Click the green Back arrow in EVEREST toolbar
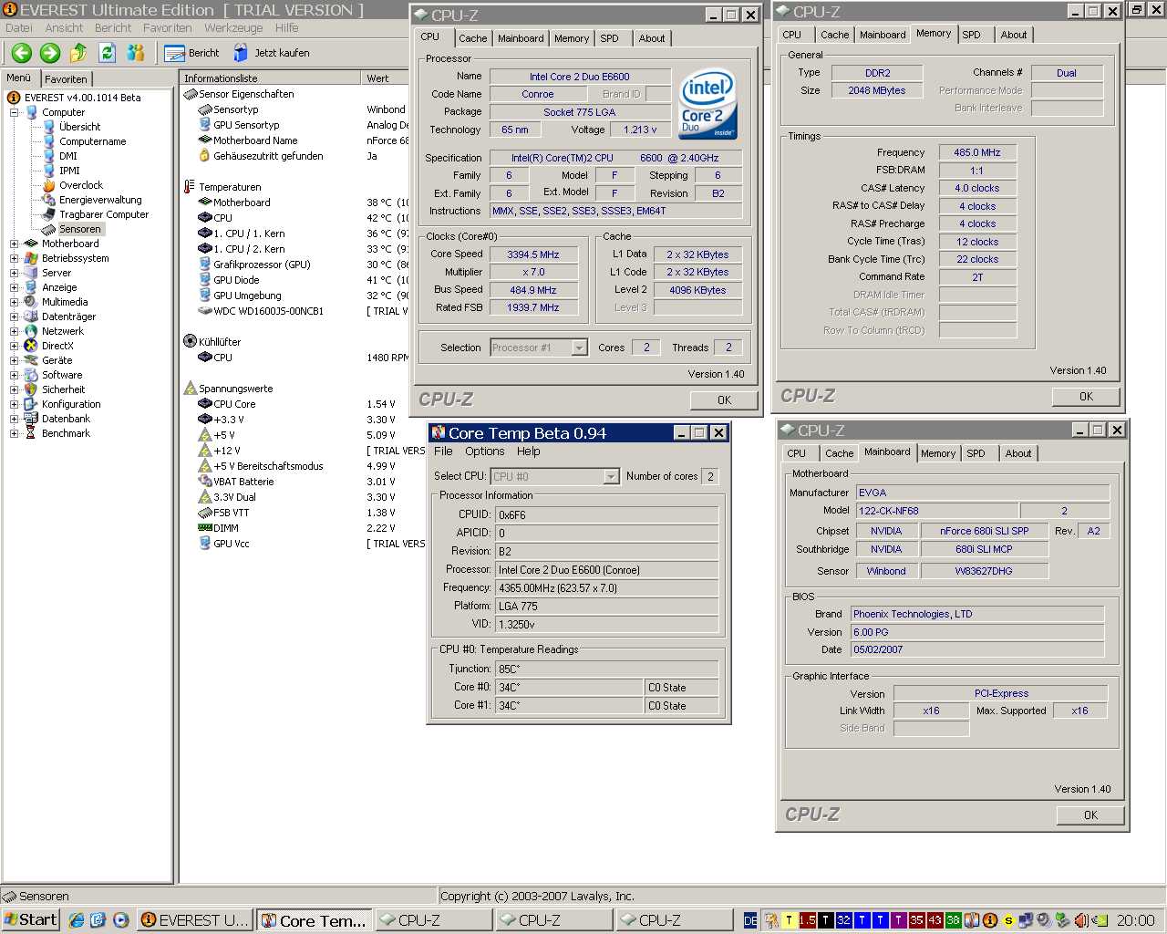1167x934 pixels. (x=22, y=53)
